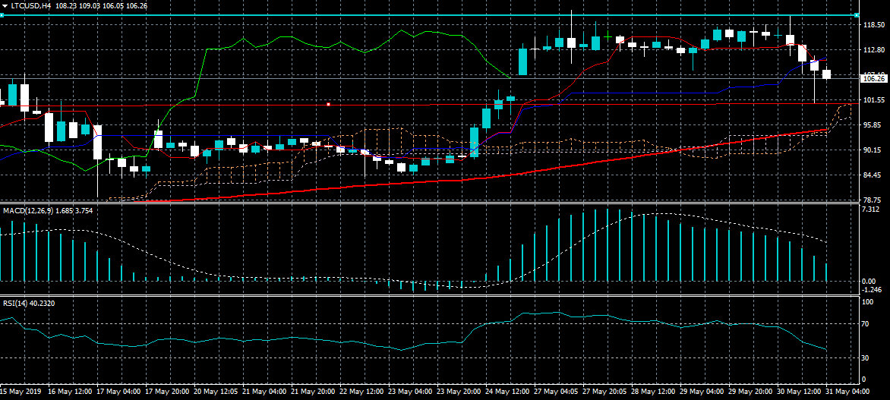Select the MACD(12,26,9) indicator label
This screenshot has width=890, height=400.
pyautogui.click(x=26, y=209)
